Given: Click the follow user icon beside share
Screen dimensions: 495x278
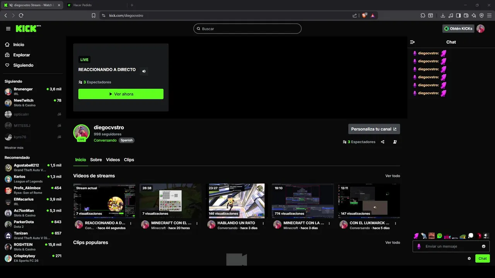Looking at the screenshot, I should (x=395, y=142).
